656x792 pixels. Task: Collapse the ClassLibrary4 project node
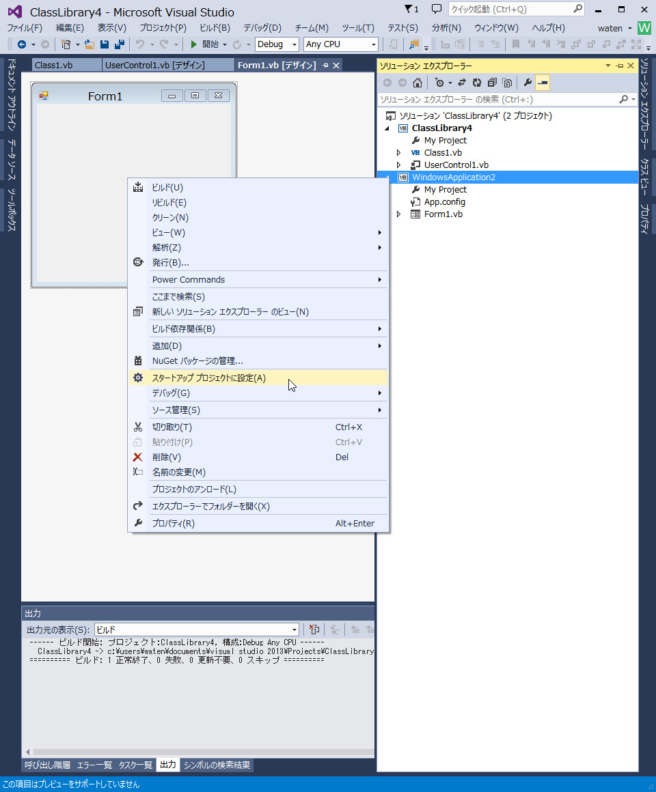387,128
